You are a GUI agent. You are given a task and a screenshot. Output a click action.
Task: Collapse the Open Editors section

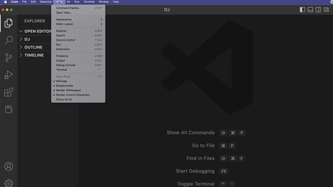pyautogui.click(x=35, y=31)
